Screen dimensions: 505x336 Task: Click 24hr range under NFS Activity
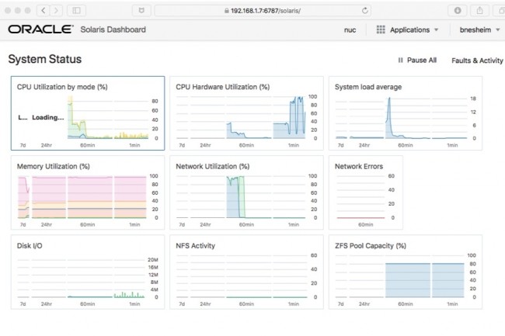point(205,304)
